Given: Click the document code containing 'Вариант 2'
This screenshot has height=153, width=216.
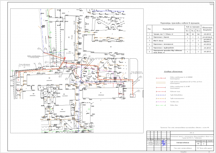Looking at the screenshot, I should click(208, 41).
